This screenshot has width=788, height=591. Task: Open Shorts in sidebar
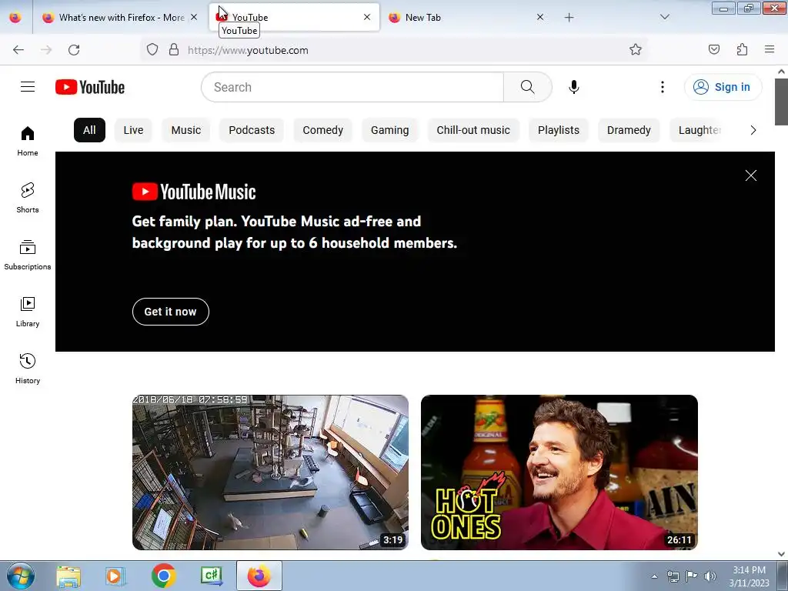pyautogui.click(x=28, y=198)
